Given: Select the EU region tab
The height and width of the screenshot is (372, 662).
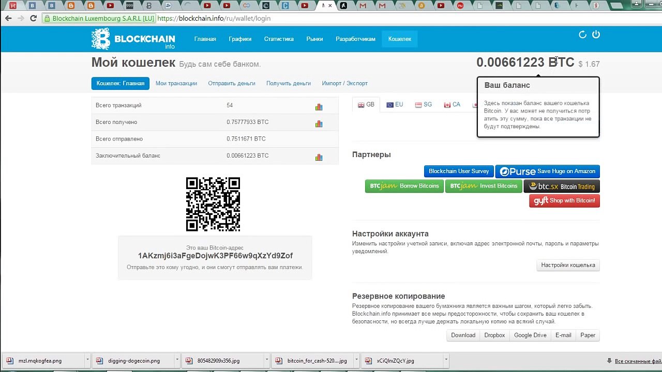Looking at the screenshot, I should click(395, 104).
